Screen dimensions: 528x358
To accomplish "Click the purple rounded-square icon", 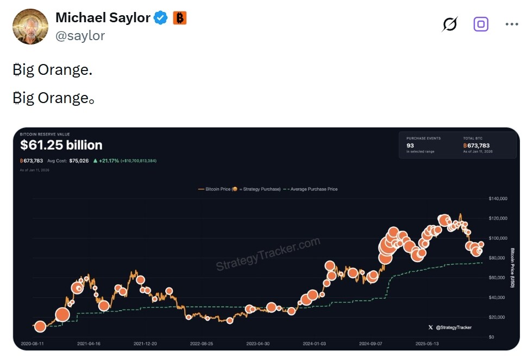I will pos(481,24).
